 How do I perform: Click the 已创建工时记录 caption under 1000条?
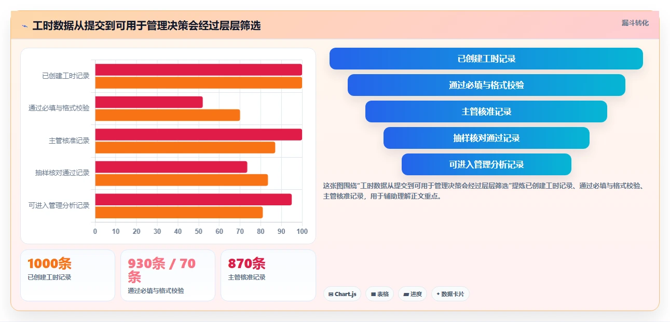[x=50, y=277]
